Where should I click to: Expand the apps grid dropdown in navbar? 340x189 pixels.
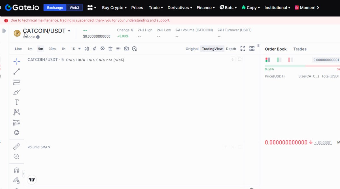[x=92, y=8]
